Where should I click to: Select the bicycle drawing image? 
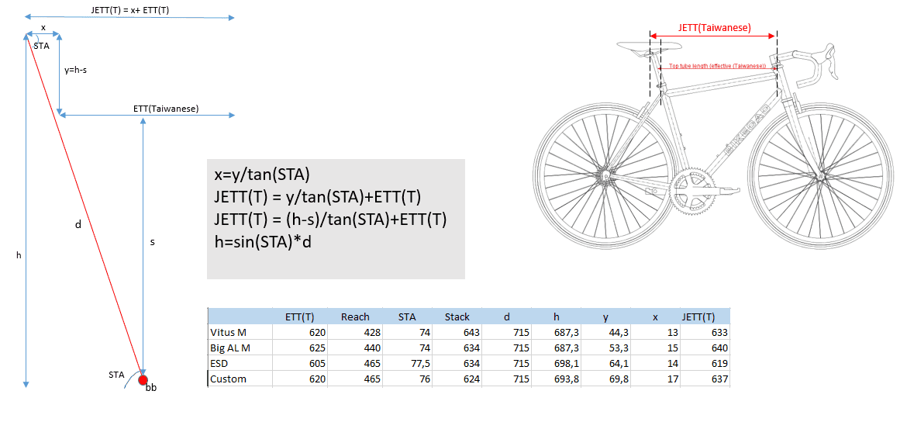pyautogui.click(x=713, y=147)
